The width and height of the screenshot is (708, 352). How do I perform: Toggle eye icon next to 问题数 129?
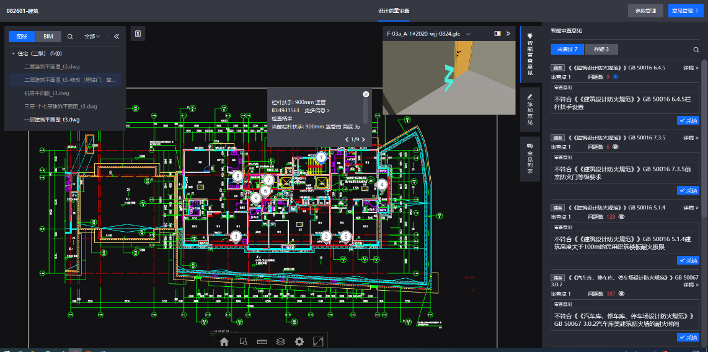pos(621,217)
